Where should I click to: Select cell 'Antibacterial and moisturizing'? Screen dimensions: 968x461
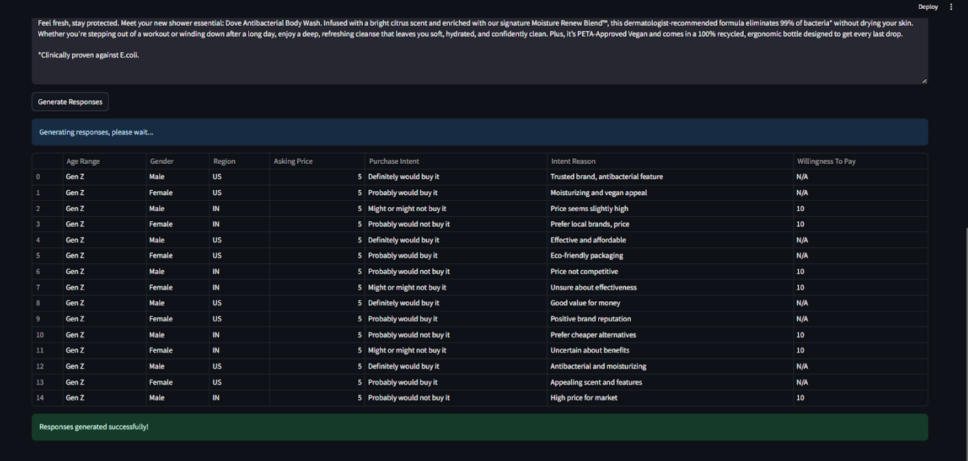(x=670, y=366)
